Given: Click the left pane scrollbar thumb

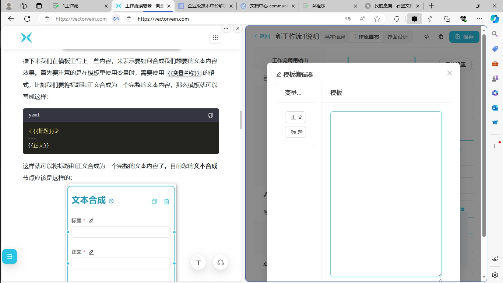Looking at the screenshot, I should pyautogui.click(x=241, y=120).
